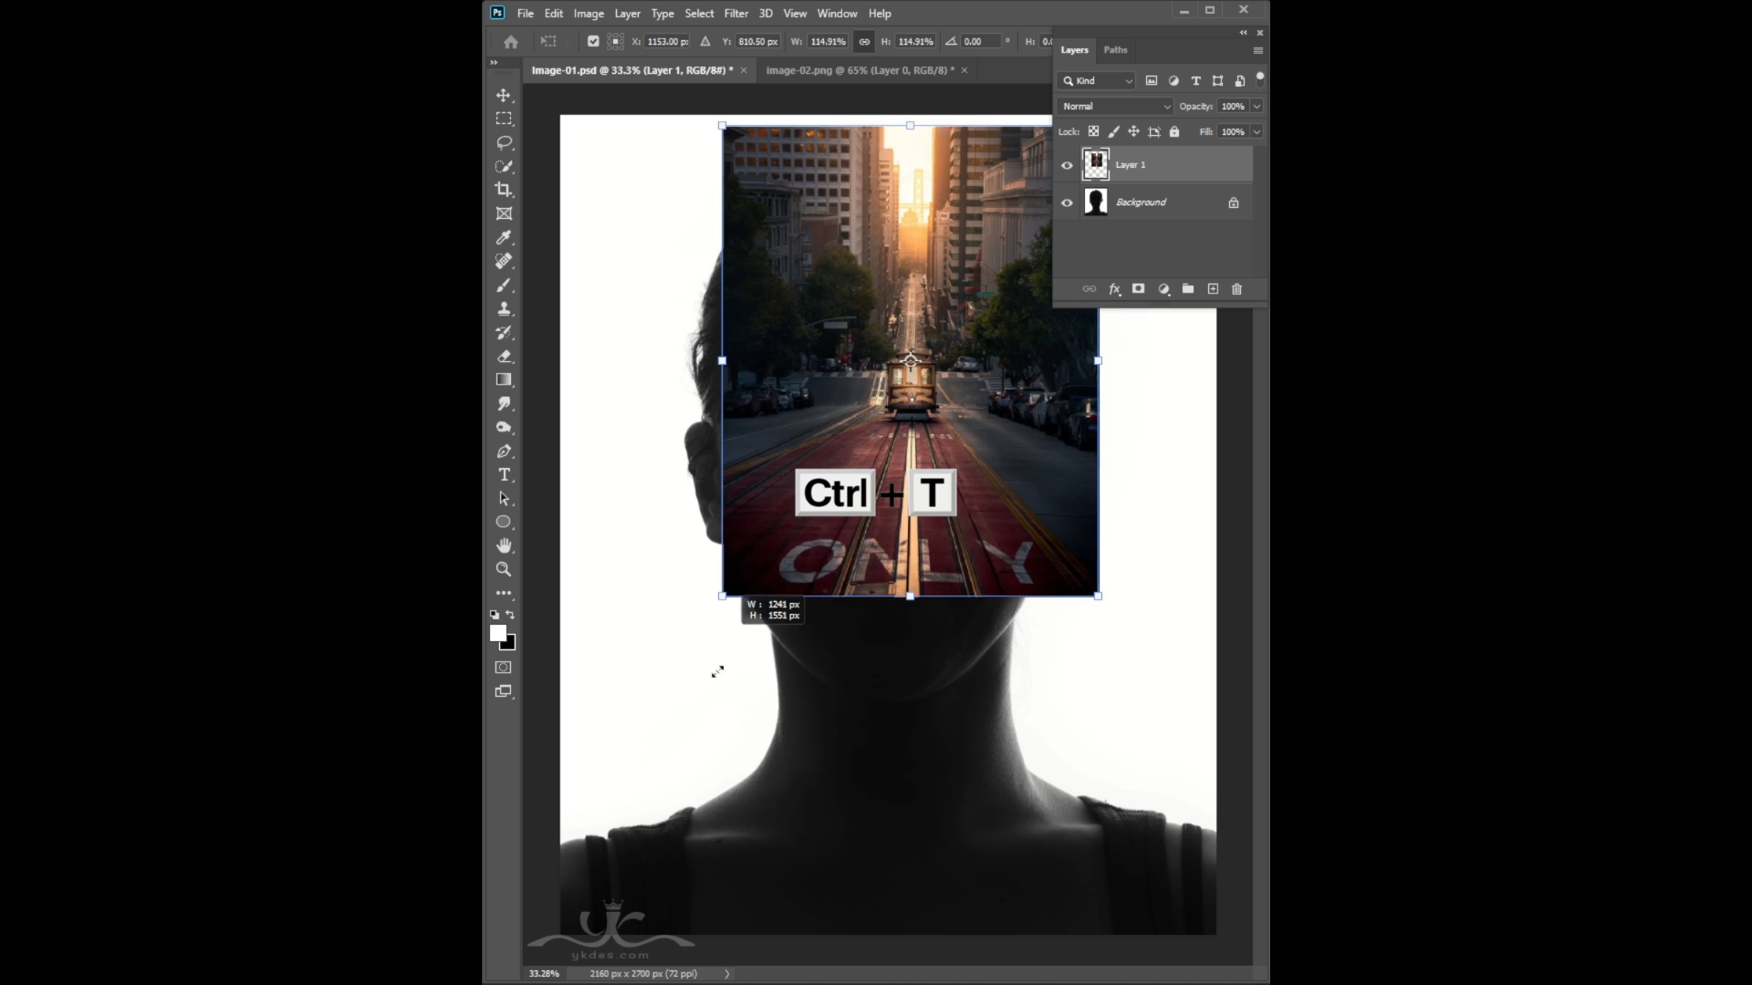The height and width of the screenshot is (985, 1752).
Task: Select the Quick Selection tool
Action: point(504,166)
